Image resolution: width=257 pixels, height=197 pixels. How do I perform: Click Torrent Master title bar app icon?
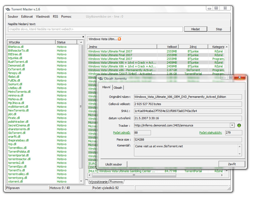[x=8, y=9]
